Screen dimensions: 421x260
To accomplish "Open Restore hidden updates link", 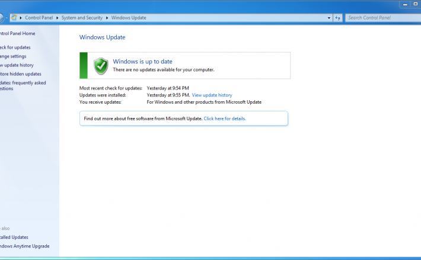I will [x=21, y=74].
